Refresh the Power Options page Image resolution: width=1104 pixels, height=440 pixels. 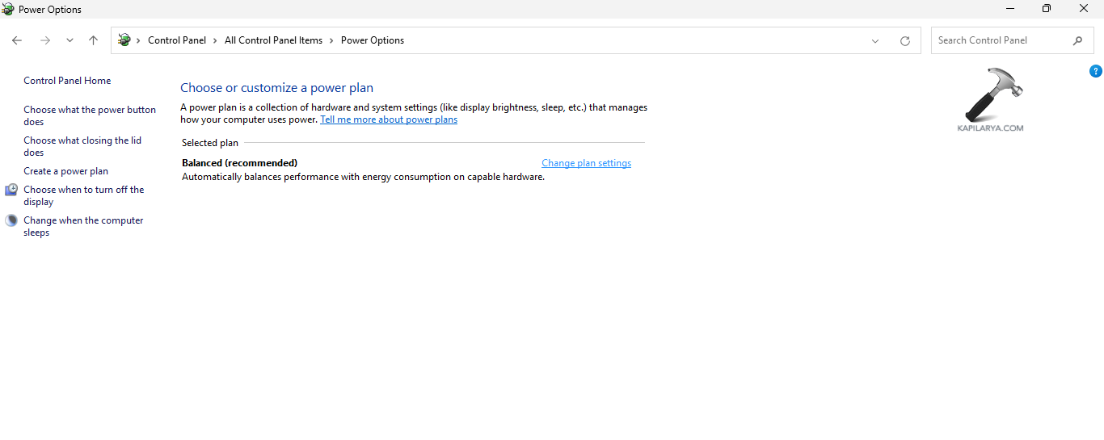tap(905, 41)
